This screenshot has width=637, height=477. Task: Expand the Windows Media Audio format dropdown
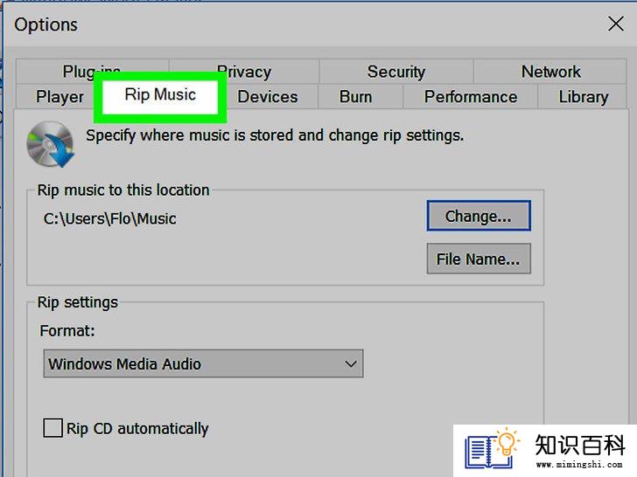point(203,363)
